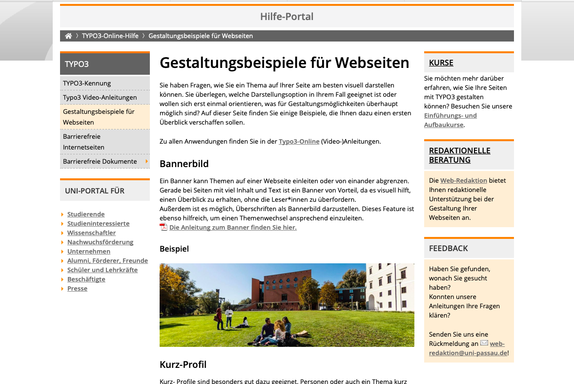Click the UNI-PORTAL FÜR heading
The width and height of the screenshot is (574, 384).
95,191
